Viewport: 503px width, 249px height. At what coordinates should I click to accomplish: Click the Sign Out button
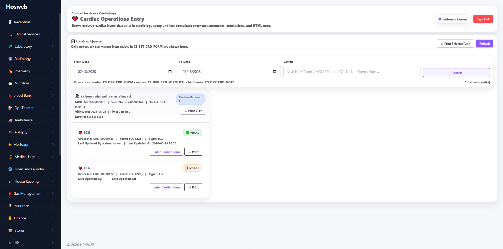(x=483, y=19)
